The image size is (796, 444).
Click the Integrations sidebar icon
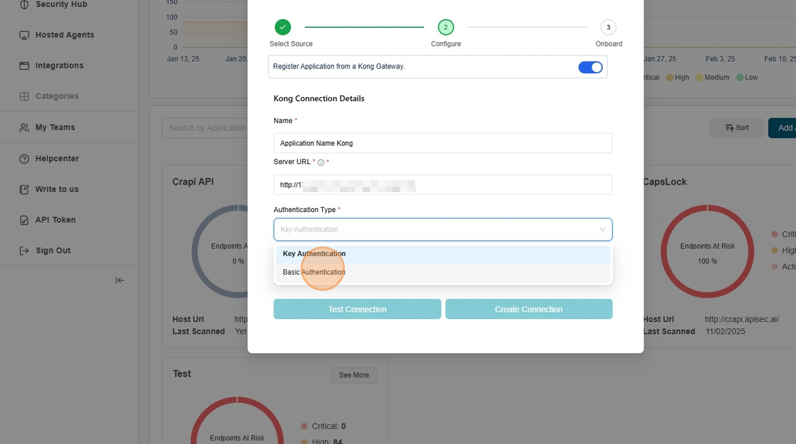(24, 66)
